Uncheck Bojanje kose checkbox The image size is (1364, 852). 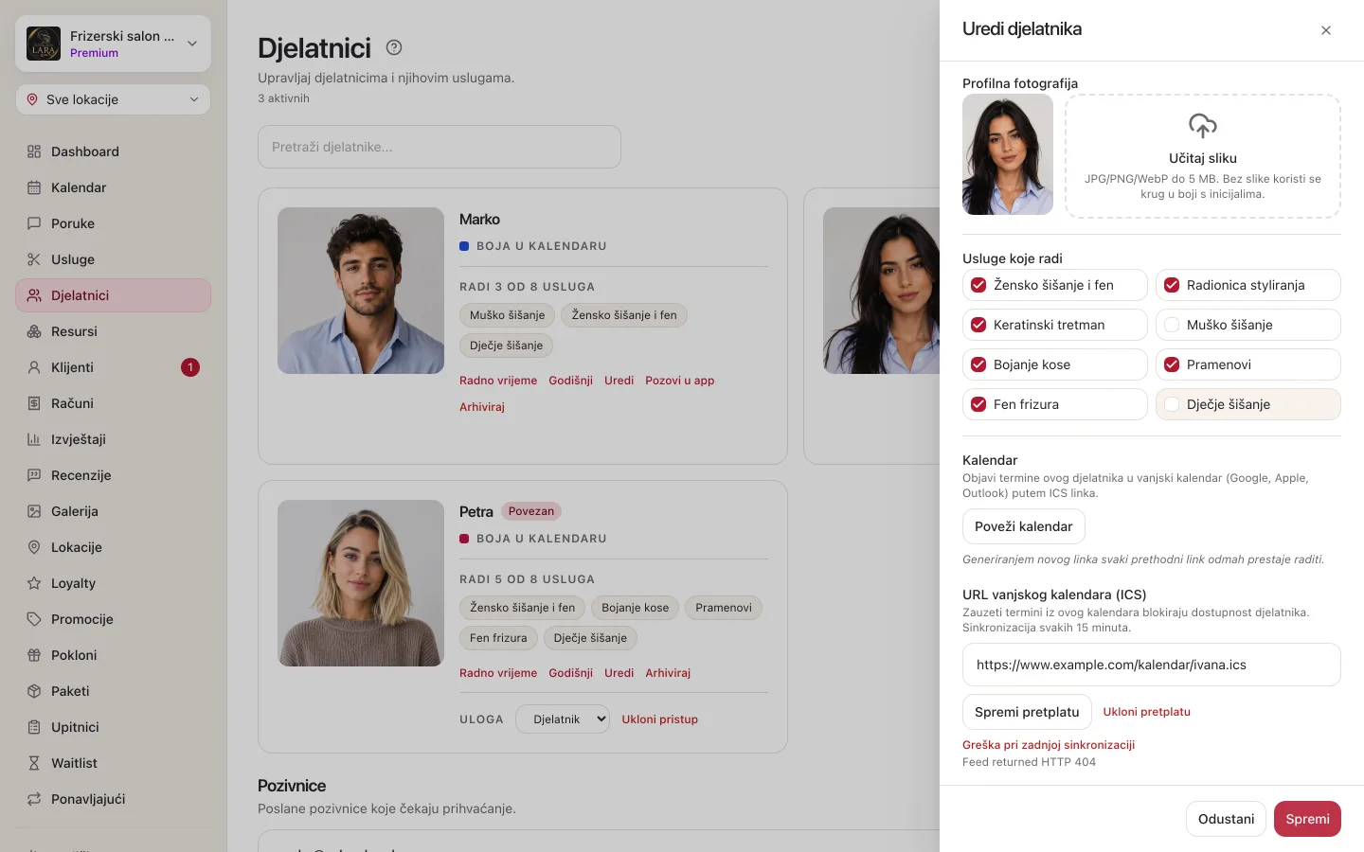(978, 364)
